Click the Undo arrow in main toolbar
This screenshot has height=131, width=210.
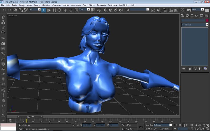[4, 10]
